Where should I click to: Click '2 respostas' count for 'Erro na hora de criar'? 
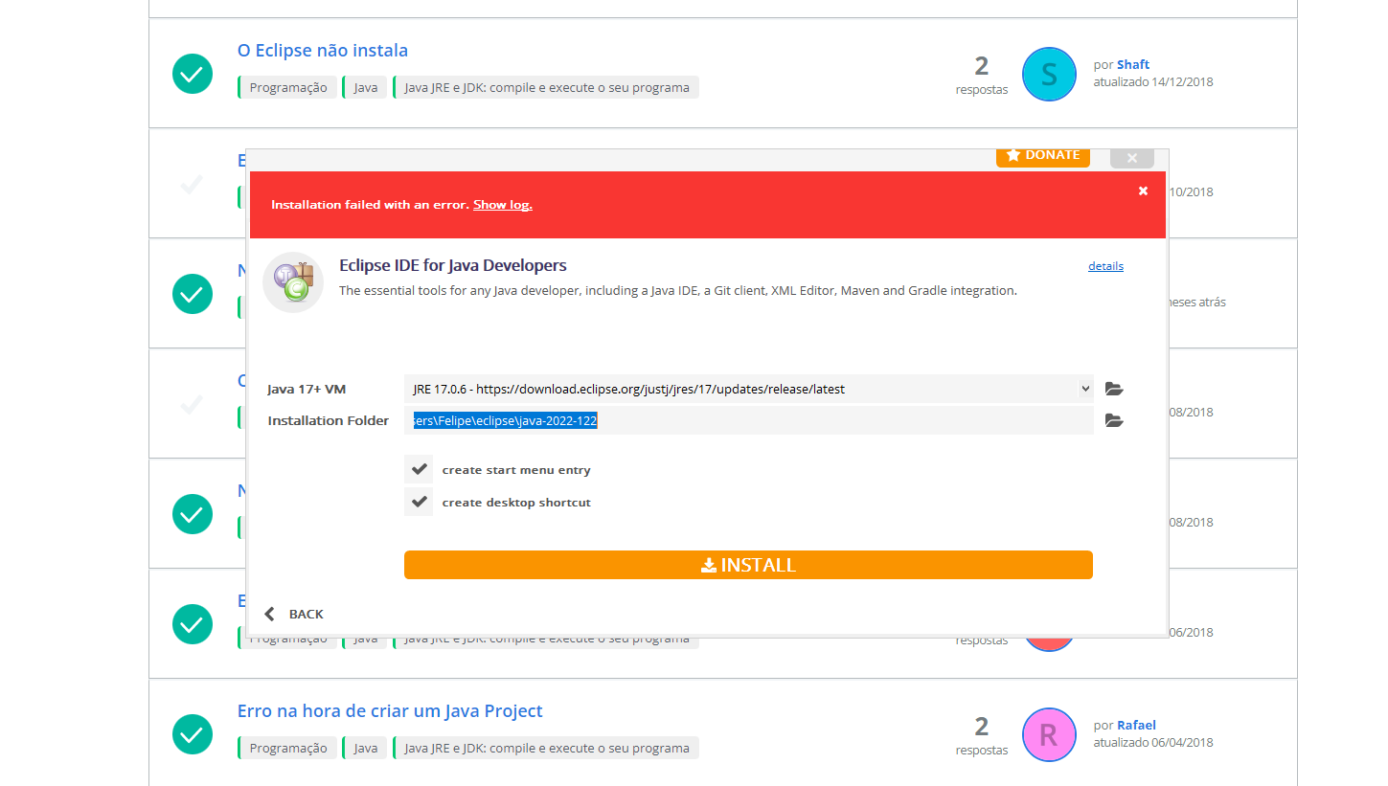(982, 736)
